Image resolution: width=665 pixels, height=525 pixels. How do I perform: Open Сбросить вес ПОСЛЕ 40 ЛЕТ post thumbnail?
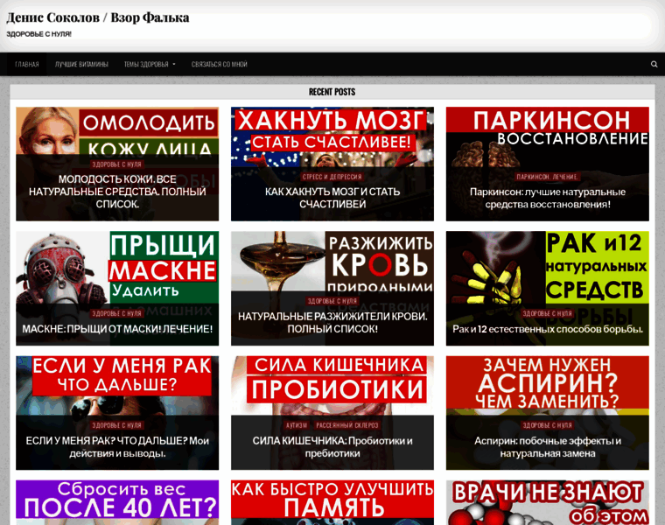pyautogui.click(x=117, y=502)
